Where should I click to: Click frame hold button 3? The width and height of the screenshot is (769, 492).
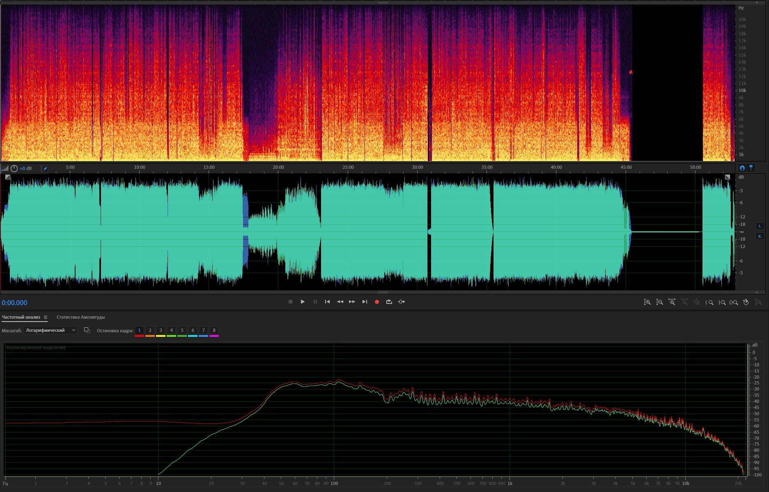click(161, 330)
